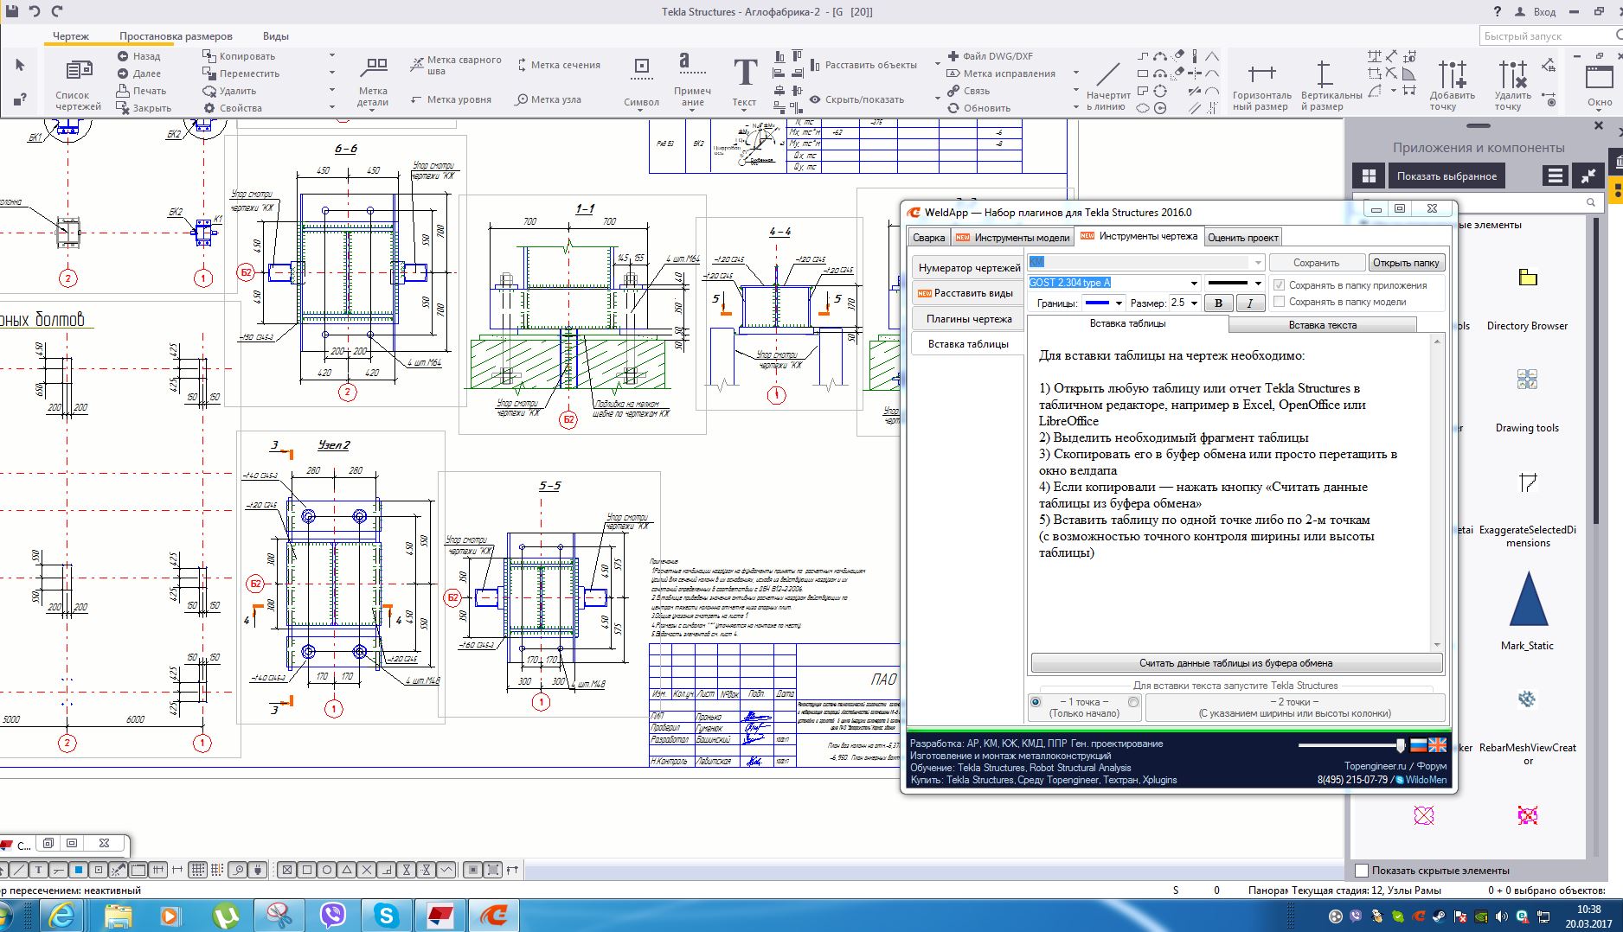
Task: Click Считать данные таблицы из буфера обмена
Action: [1235, 663]
